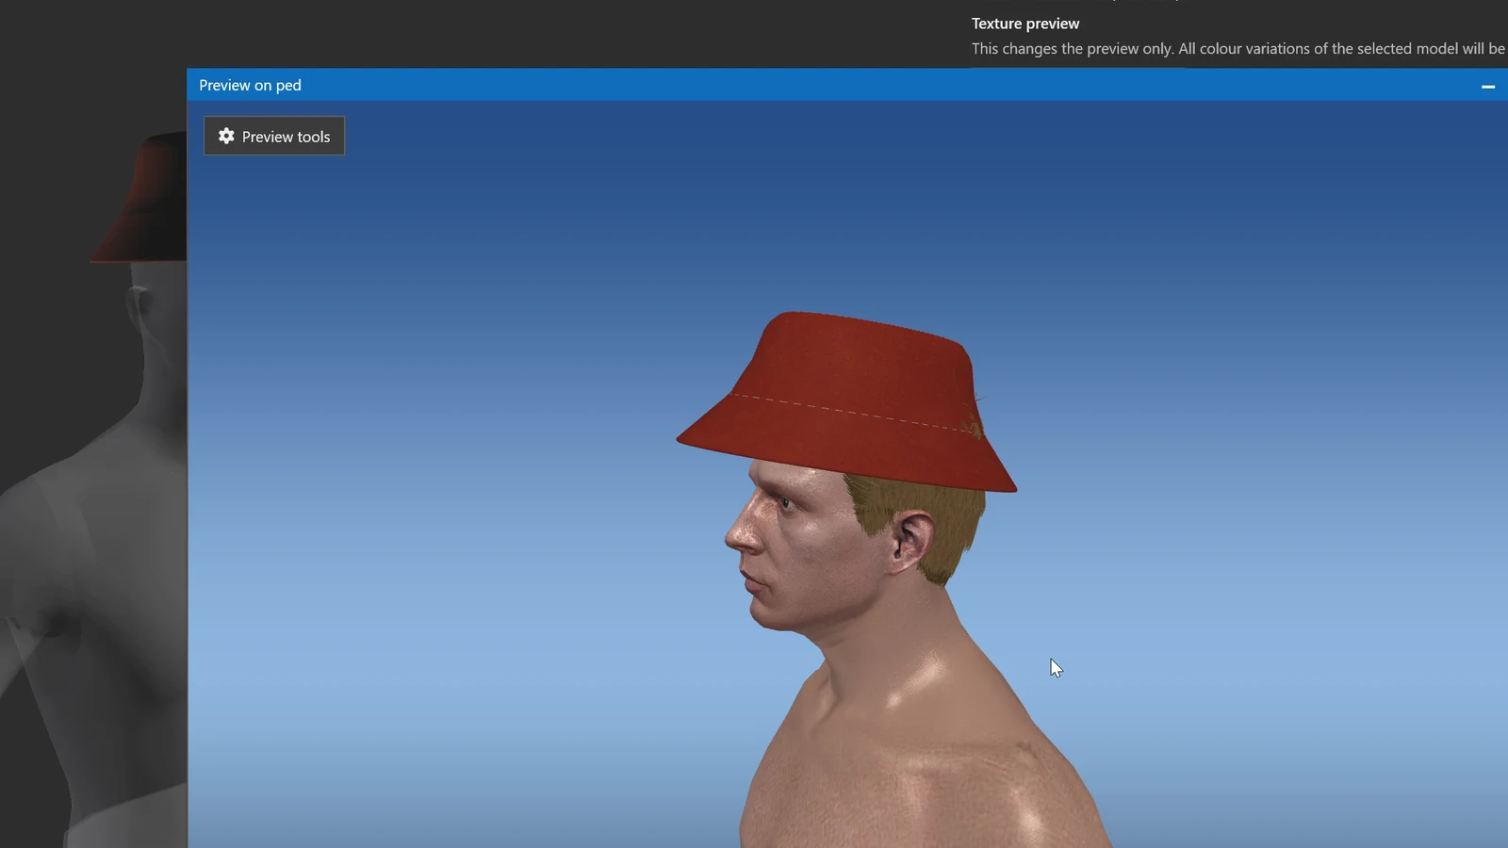Click 'This changes the preview only' description
Viewport: 1508px width, 848px height.
(1239, 48)
